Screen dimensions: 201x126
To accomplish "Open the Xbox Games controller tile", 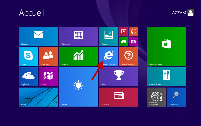I will [x=124, y=41].
